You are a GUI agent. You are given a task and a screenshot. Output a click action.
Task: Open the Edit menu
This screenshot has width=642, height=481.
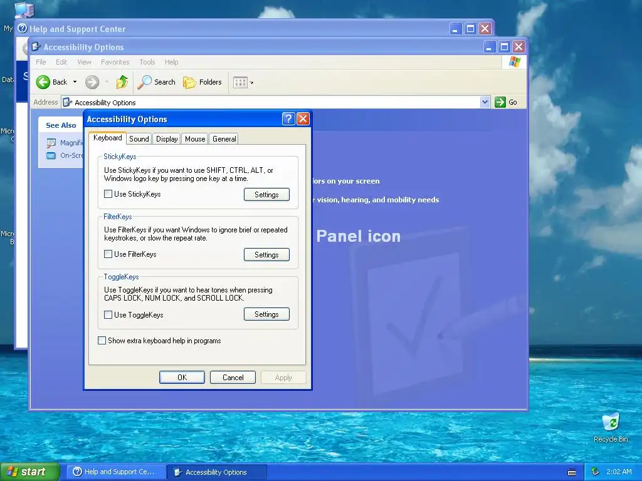[61, 62]
